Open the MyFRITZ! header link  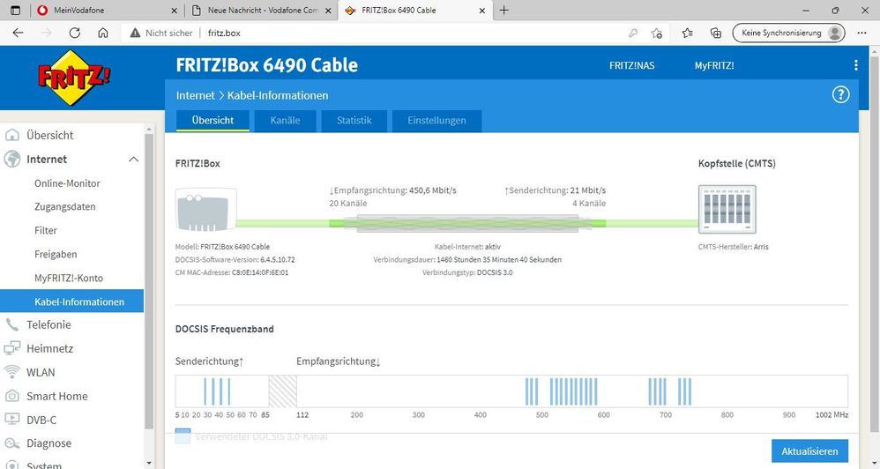tap(714, 65)
